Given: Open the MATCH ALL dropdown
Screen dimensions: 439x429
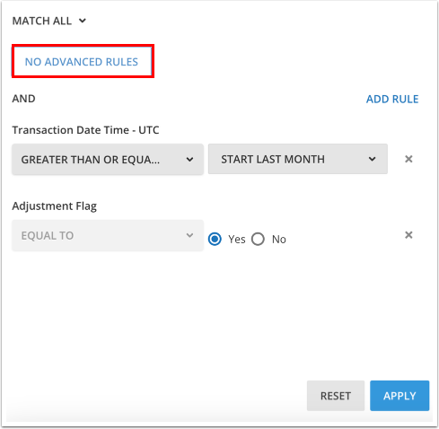Looking at the screenshot, I should click(x=49, y=21).
